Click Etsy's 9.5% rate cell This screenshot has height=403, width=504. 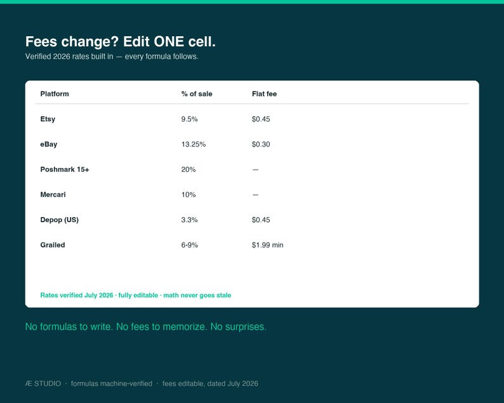[189, 119]
